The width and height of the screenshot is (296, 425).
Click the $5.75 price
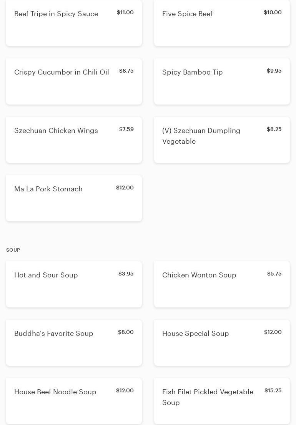[x=274, y=274]
